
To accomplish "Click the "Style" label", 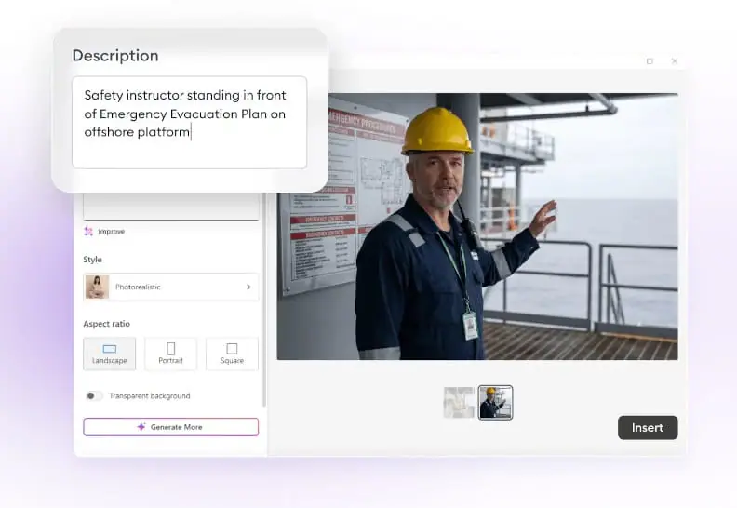I will [x=93, y=260].
